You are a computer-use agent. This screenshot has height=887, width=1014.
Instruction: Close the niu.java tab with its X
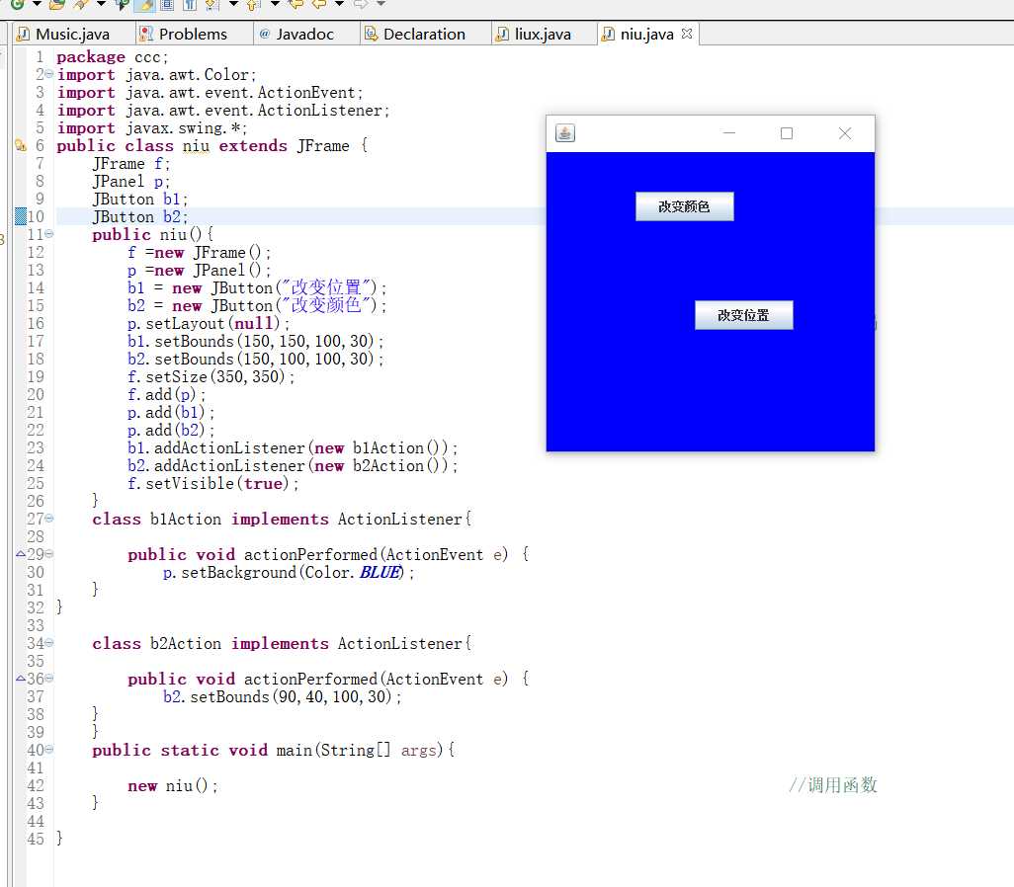tap(687, 33)
